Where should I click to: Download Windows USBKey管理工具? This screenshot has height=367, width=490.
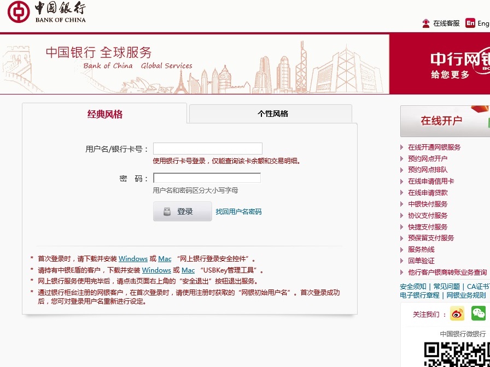[156, 270]
